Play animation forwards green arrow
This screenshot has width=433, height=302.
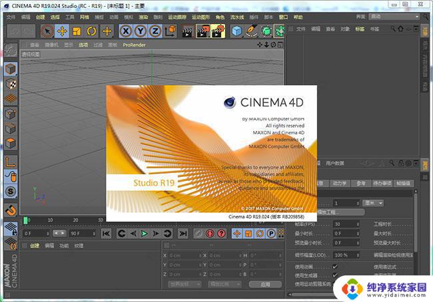point(144,233)
